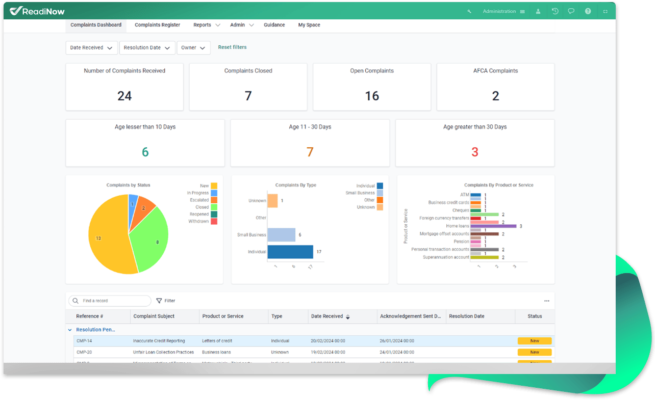
Task: Click the Filter funnel icon above table
Action: coord(159,301)
